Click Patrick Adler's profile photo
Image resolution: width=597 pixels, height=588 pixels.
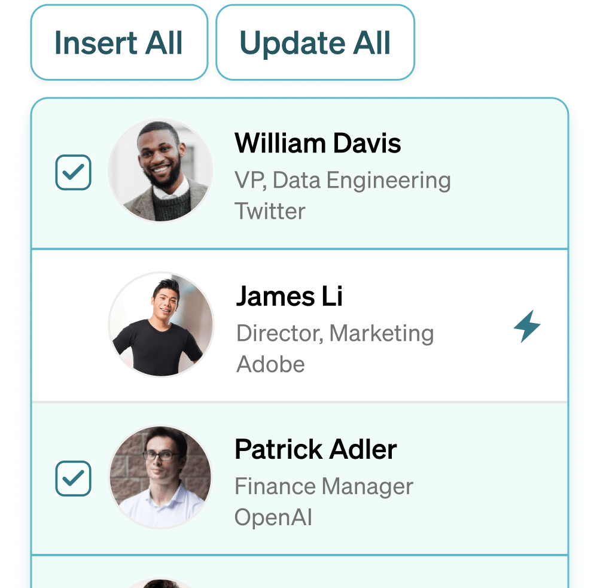[x=160, y=478]
